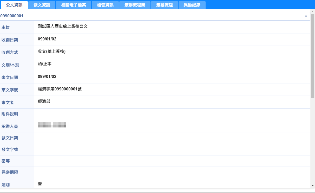315x193 pixels.
Task: Go to the 檔管資訊 tab
Action: coord(105,5)
